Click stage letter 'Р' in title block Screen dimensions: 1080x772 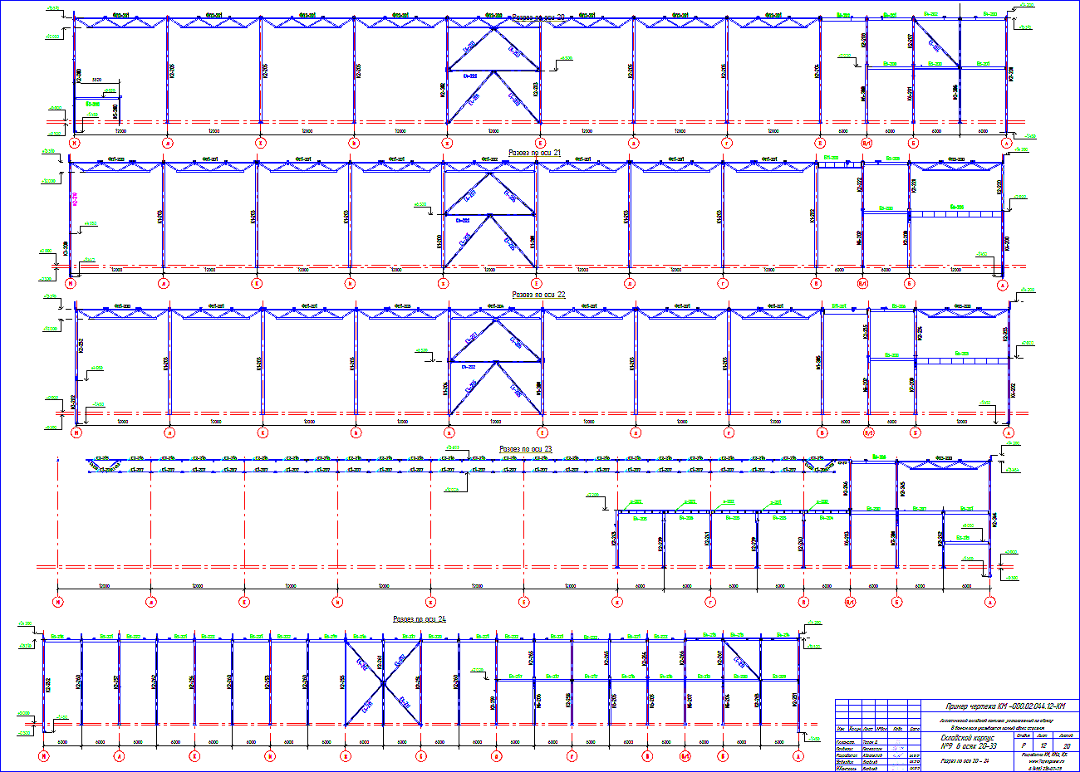(1023, 746)
